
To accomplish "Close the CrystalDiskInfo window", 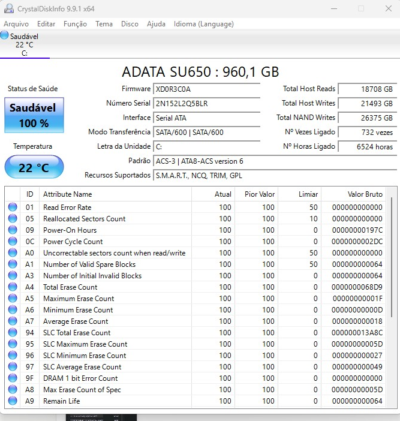I will tap(389, 8).
